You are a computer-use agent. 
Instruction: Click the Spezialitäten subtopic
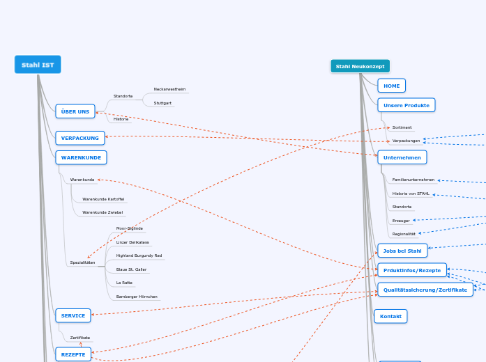[x=82, y=262]
